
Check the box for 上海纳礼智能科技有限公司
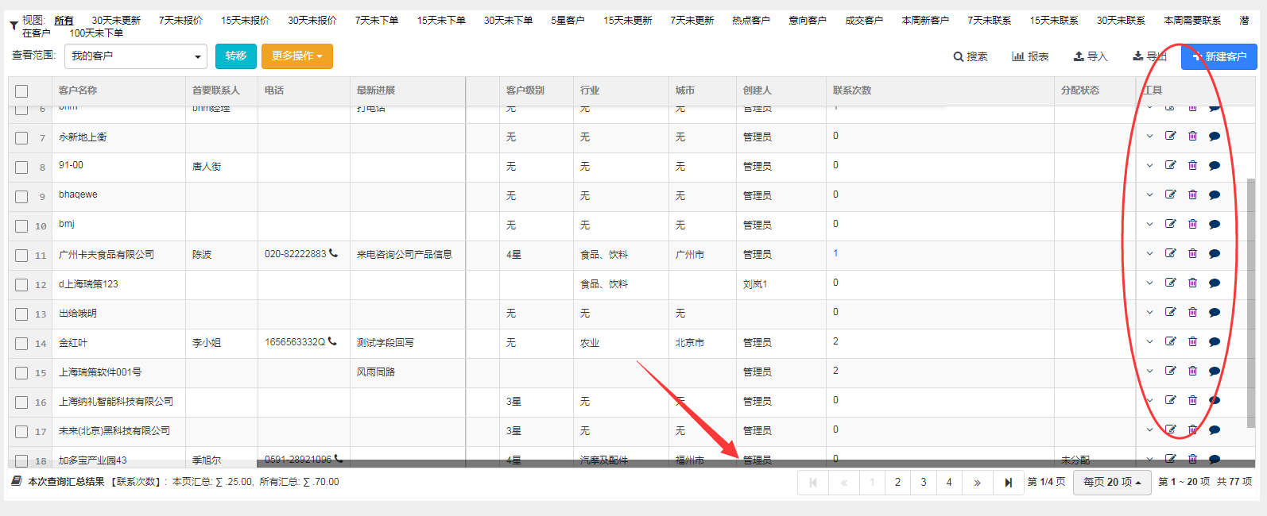(21, 402)
